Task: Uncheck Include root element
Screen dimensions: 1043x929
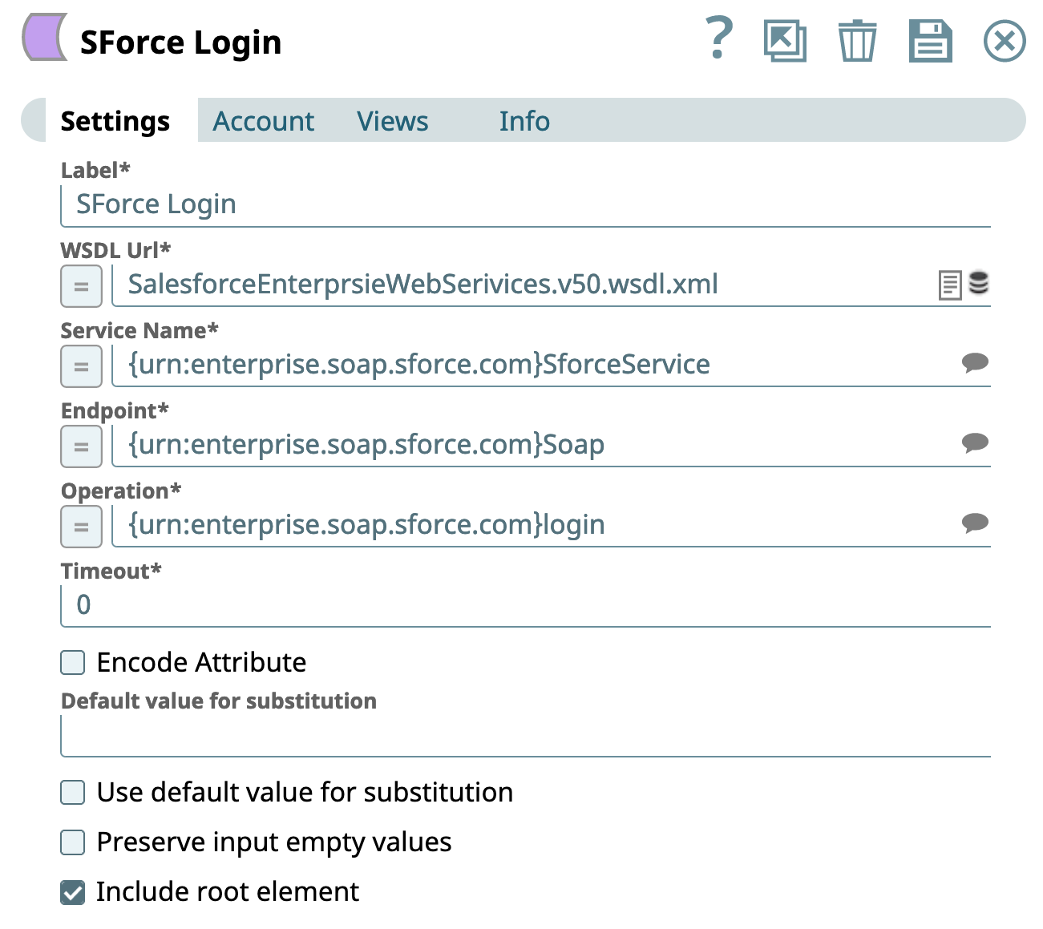Action: (73, 892)
